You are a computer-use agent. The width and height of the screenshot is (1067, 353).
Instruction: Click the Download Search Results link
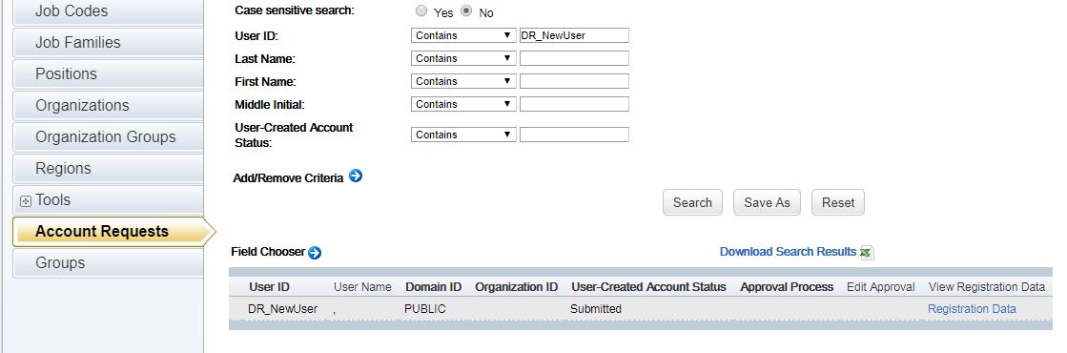coord(788,252)
